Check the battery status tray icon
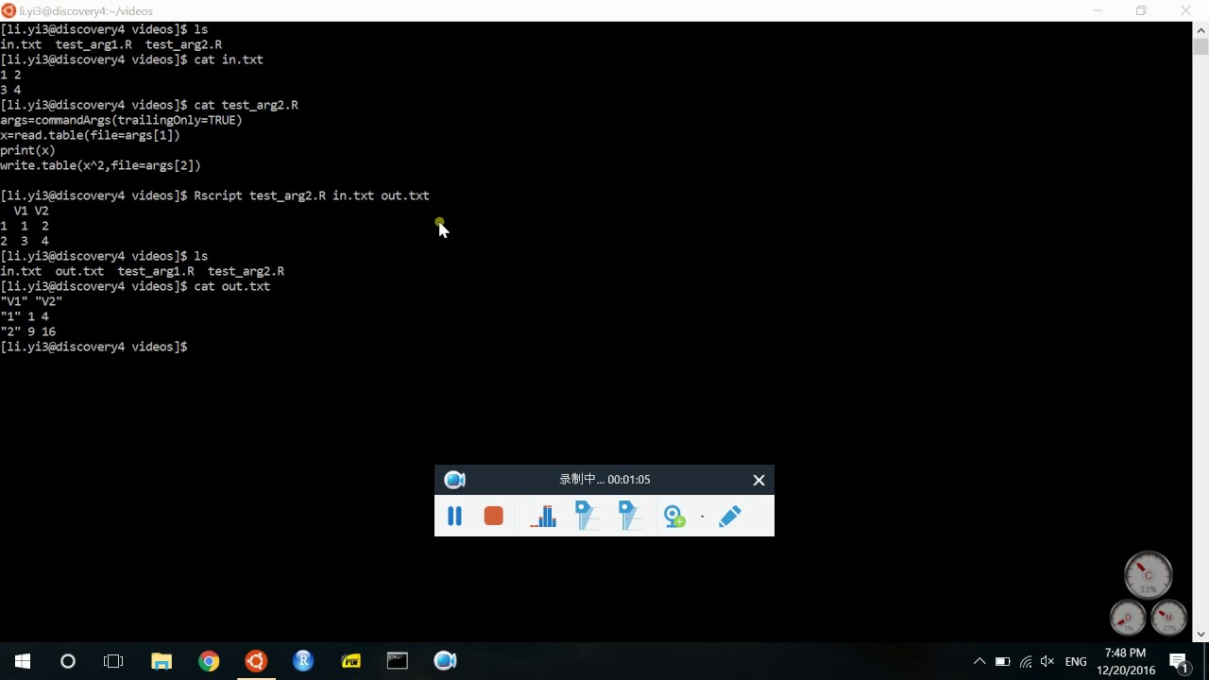Viewport: 1209px width, 680px height. 1003,661
